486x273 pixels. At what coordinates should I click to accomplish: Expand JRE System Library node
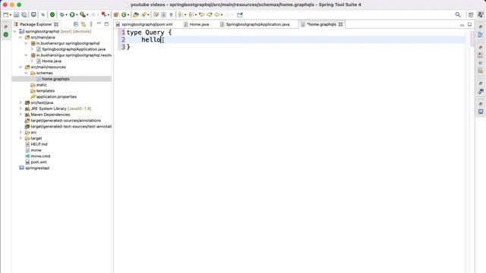(x=21, y=108)
